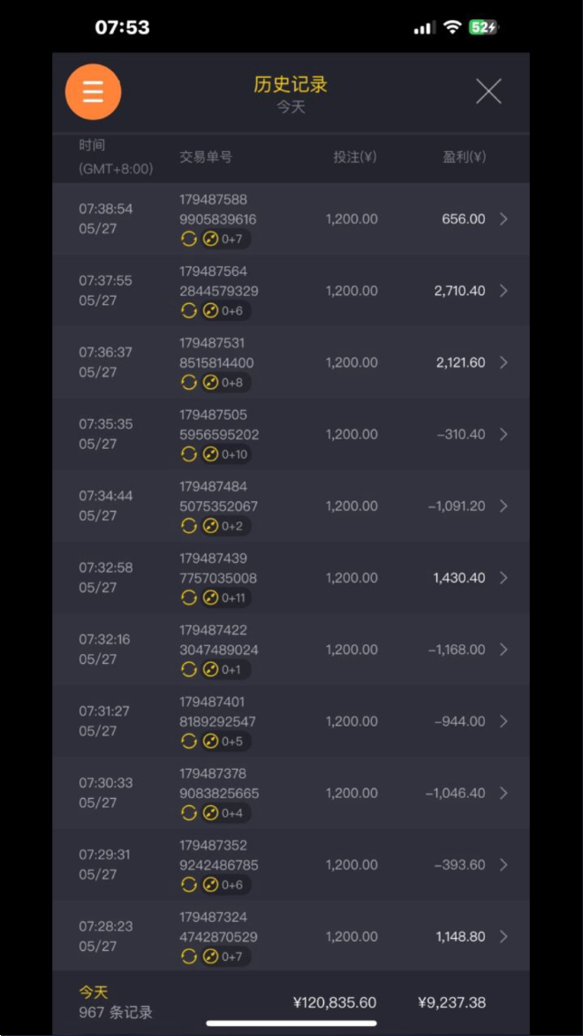The image size is (583, 1036).
Task: Click the replay icon on the 07:32:58 record
Action: (x=188, y=598)
